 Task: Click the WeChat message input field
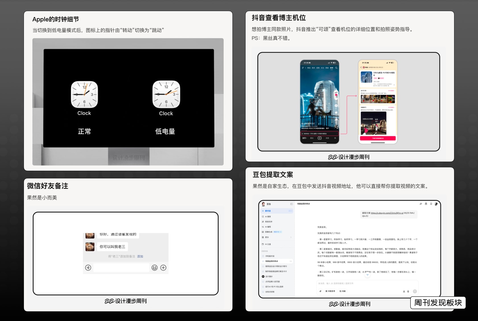tap(121, 268)
